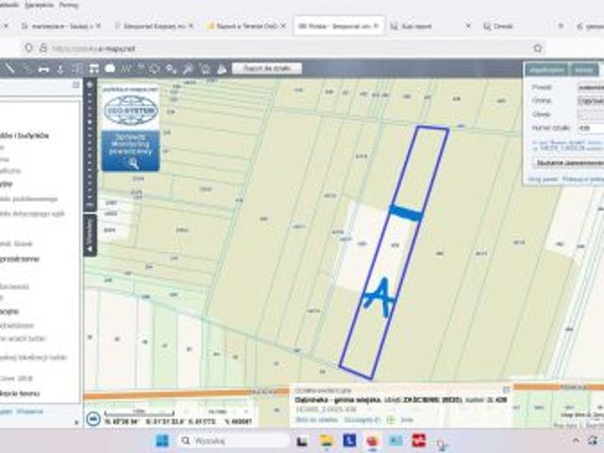This screenshot has height=453, width=604.
Task: Click the padlock icon in the address bar
Action: [43, 48]
